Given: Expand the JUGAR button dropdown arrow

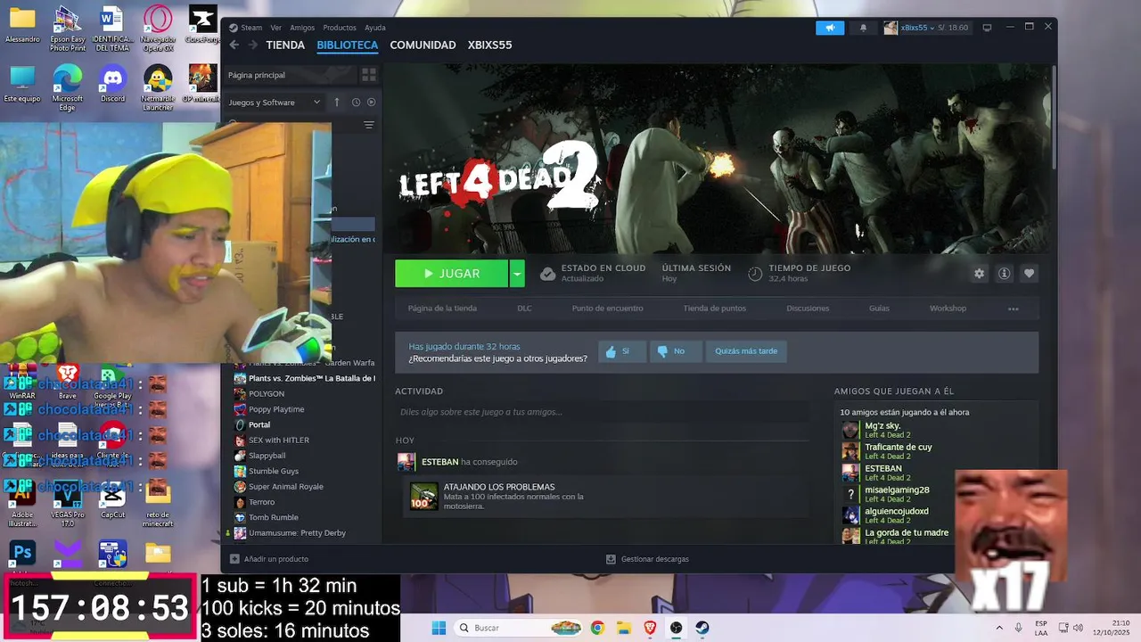Looking at the screenshot, I should click(x=517, y=274).
